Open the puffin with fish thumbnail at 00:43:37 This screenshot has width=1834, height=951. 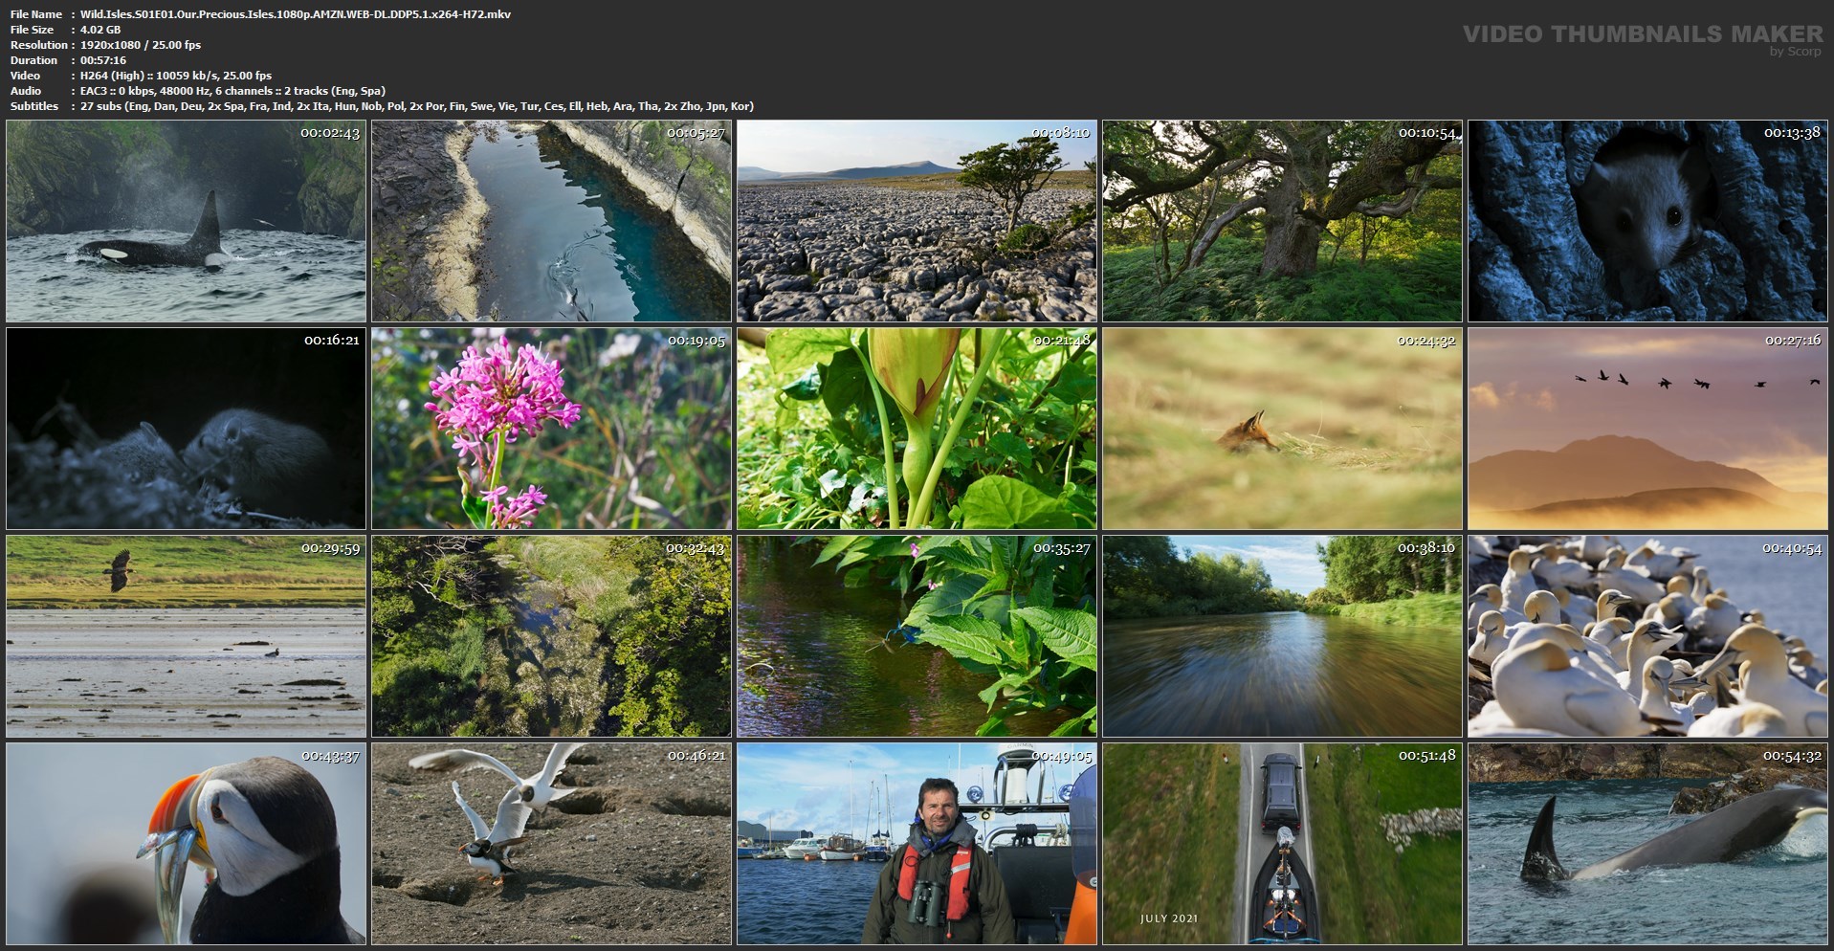(186, 844)
